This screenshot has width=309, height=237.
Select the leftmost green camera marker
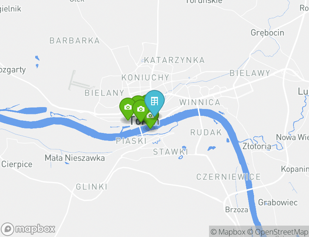(127, 108)
